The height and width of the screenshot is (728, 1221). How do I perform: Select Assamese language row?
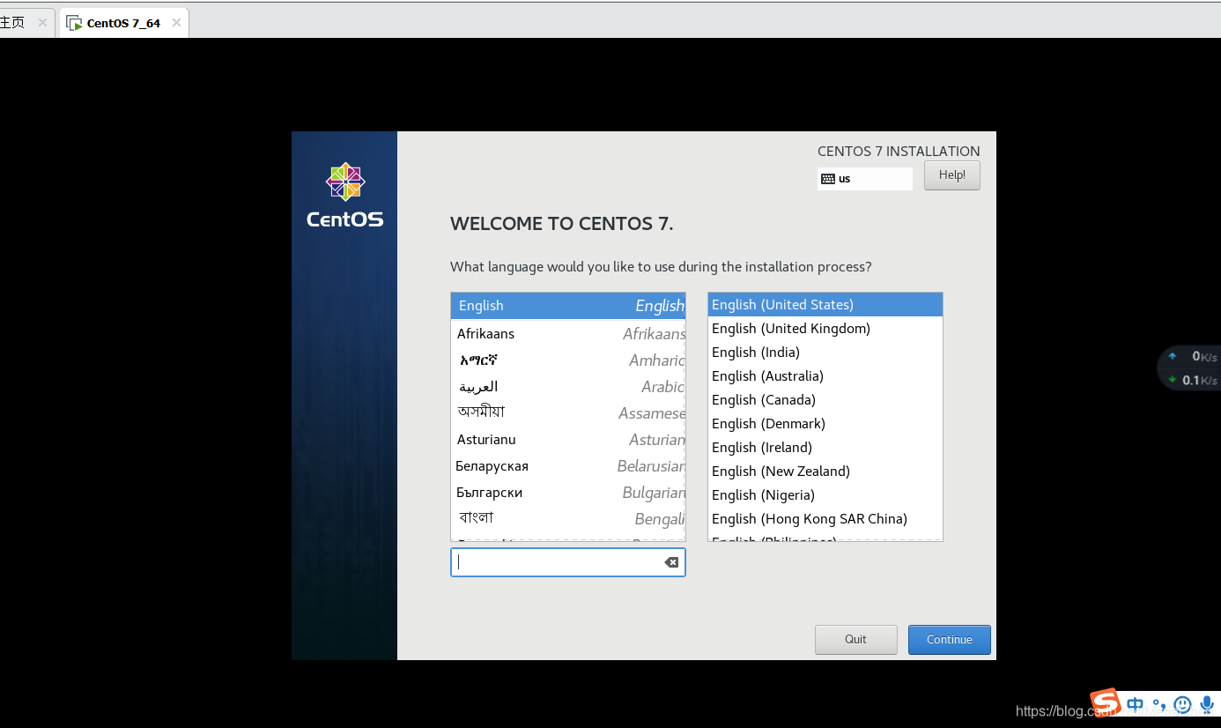pos(567,413)
